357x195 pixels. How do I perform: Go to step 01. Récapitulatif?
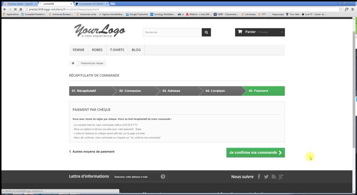91,91
